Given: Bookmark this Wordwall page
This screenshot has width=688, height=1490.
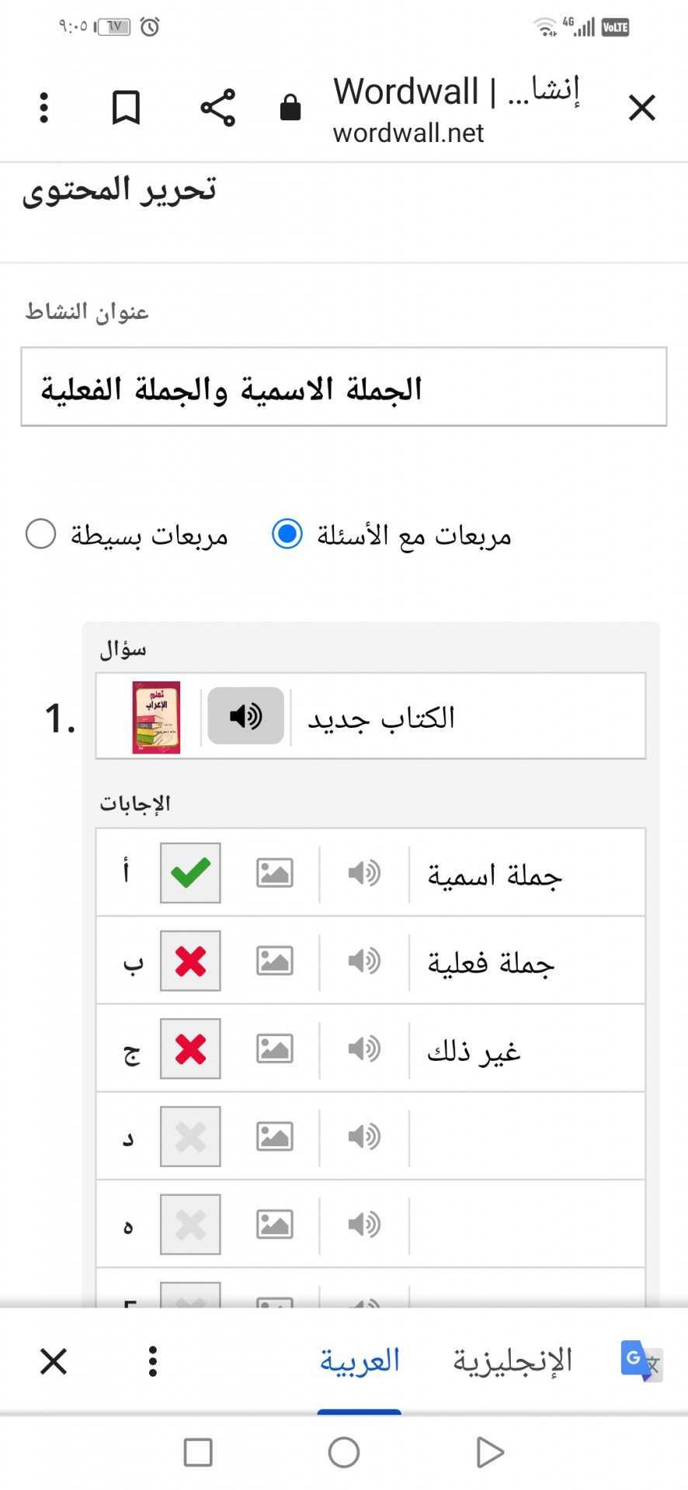Looking at the screenshot, I should click(x=126, y=107).
